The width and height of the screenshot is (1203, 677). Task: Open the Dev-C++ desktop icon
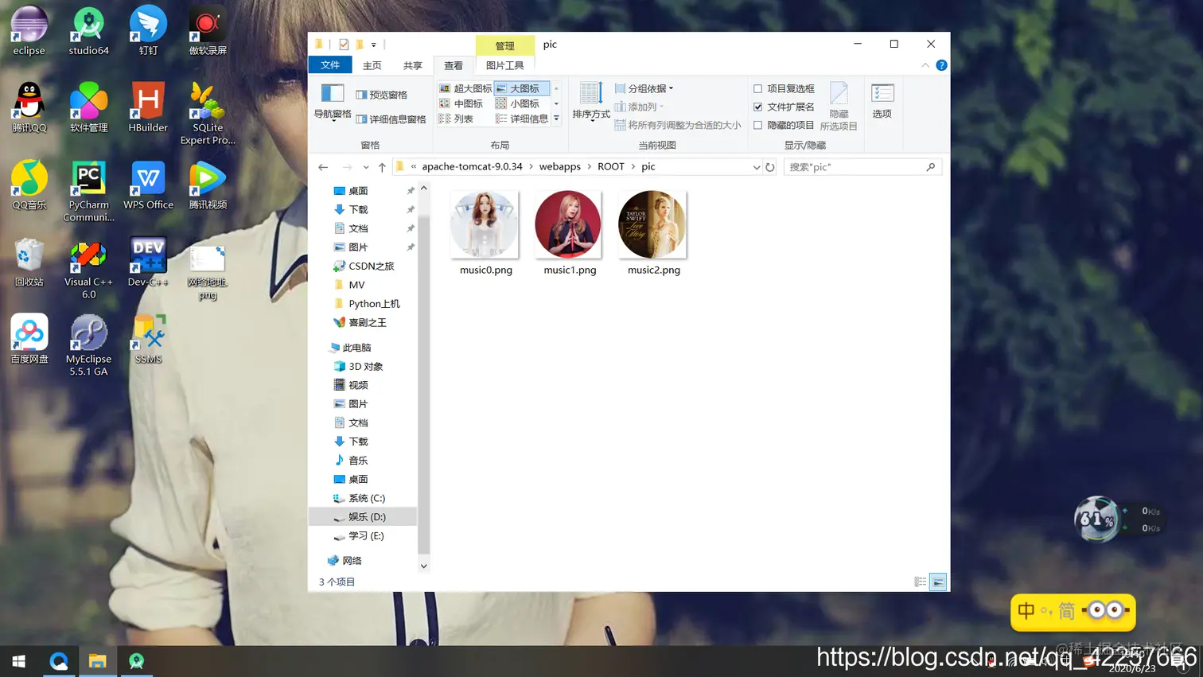click(x=148, y=262)
